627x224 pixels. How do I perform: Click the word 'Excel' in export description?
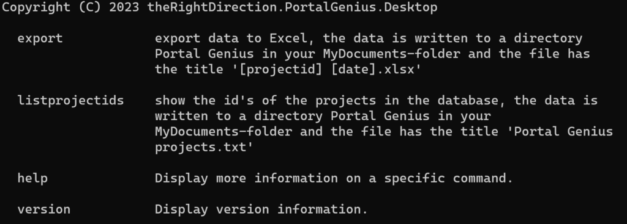(288, 38)
